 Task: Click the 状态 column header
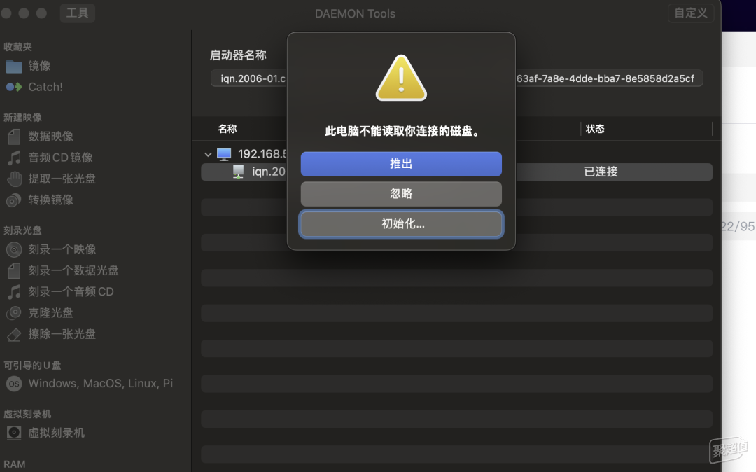[595, 130]
